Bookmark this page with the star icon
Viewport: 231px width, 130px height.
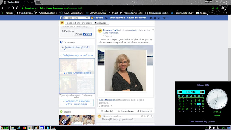point(217,8)
